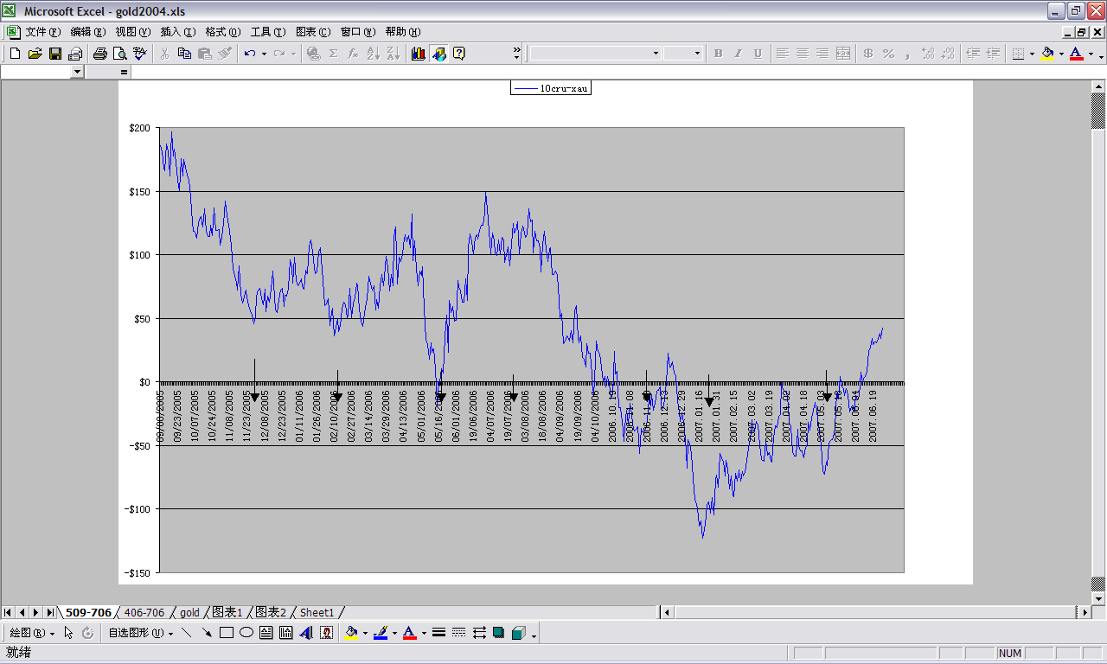Insert WordArt from the drawing toolbar

click(x=306, y=633)
